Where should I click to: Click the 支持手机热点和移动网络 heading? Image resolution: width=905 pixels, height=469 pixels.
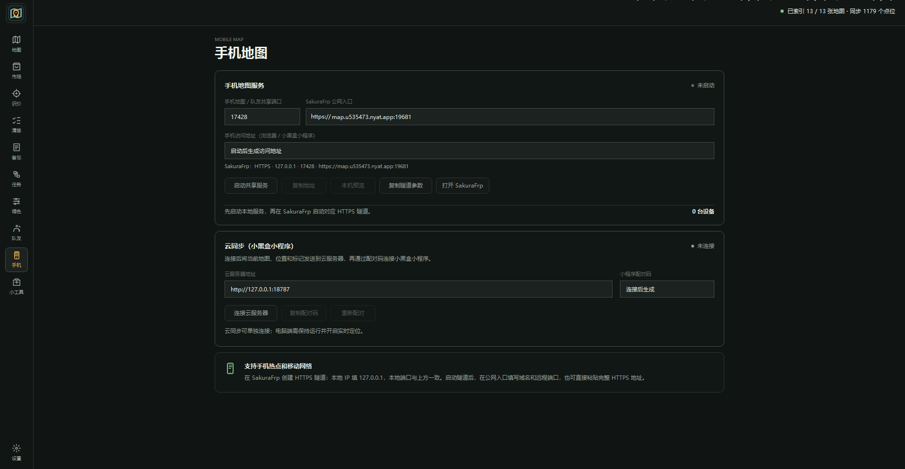pyautogui.click(x=278, y=366)
